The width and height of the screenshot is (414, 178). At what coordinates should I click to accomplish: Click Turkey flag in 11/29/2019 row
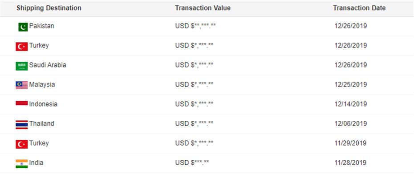click(22, 144)
